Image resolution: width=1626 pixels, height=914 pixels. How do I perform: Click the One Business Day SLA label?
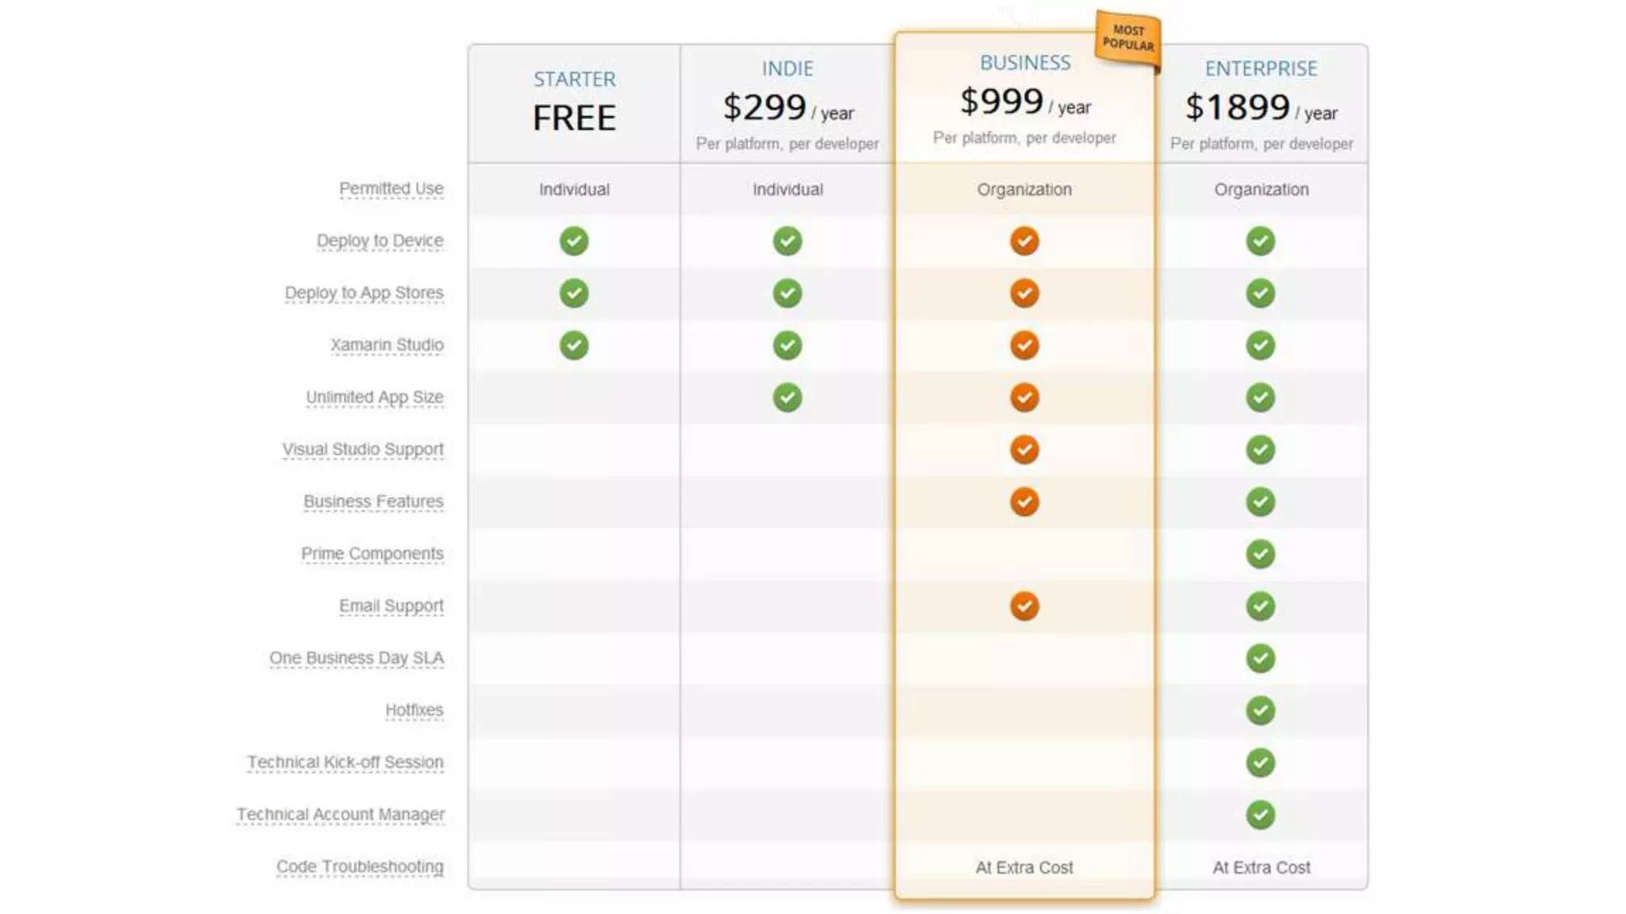point(356,658)
